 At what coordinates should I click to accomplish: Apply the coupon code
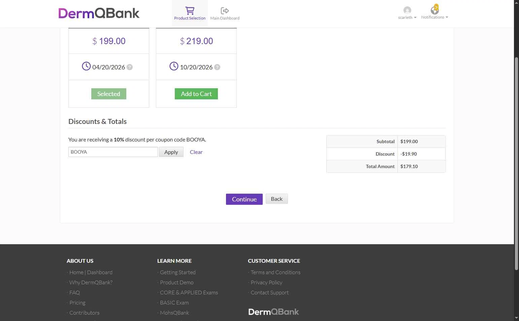pos(171,152)
